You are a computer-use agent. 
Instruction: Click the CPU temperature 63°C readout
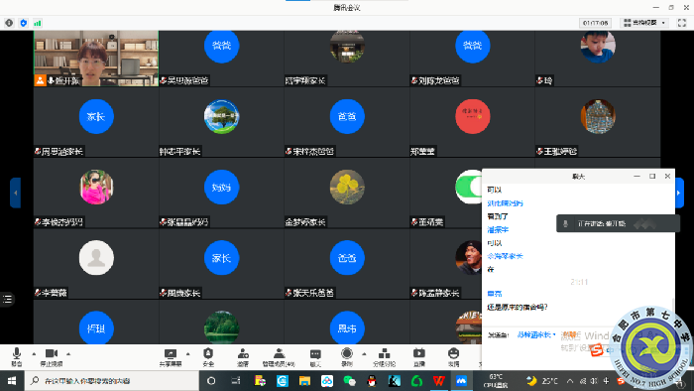496,381
